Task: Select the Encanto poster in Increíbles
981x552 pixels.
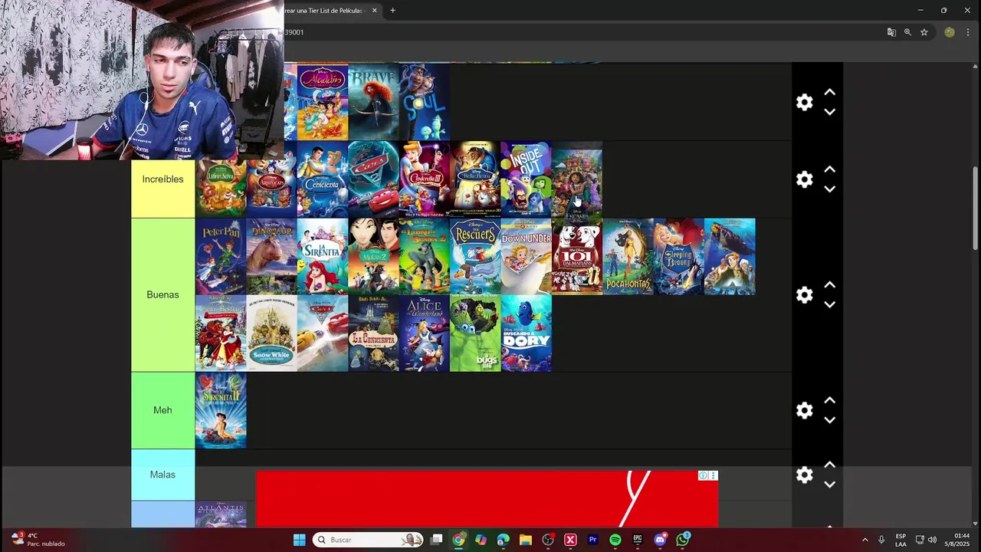Action: 576,179
